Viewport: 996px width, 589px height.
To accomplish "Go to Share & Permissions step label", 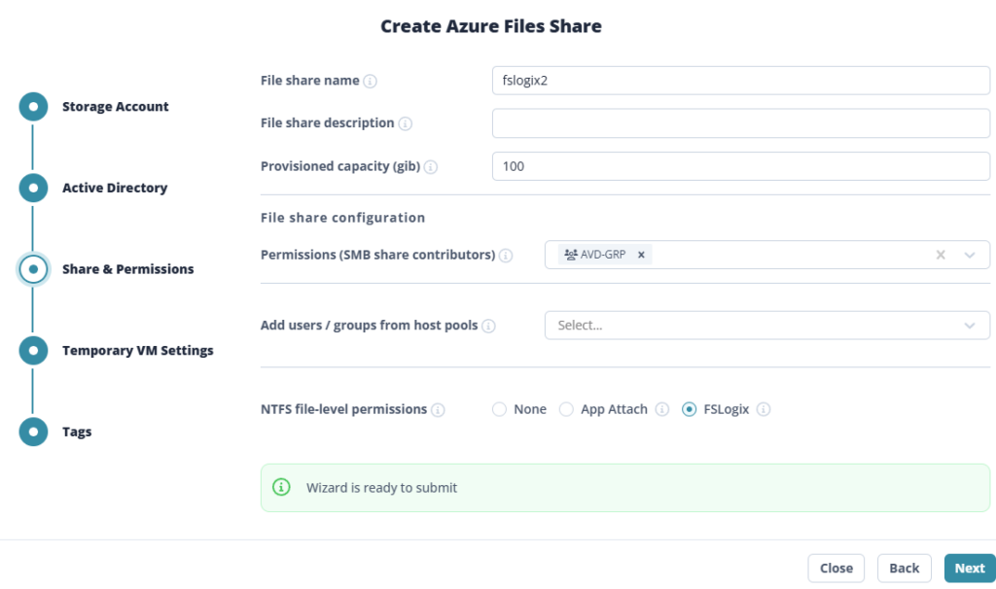I will pyautogui.click(x=128, y=269).
